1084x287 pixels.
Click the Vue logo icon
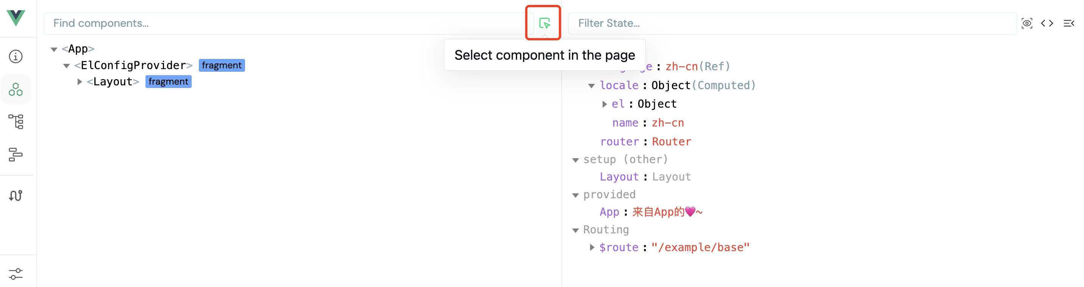pos(16,18)
